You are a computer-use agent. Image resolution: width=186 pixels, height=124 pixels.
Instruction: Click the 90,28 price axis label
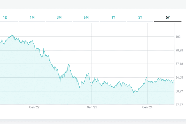(x=179, y=50)
